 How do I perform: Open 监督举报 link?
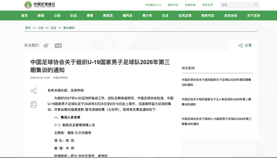click(190, 5)
